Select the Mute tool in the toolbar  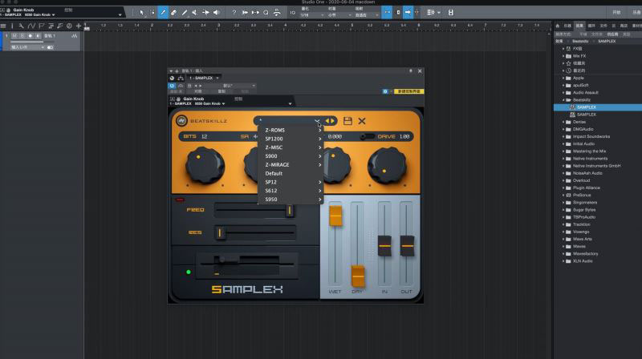pyautogui.click(x=195, y=13)
